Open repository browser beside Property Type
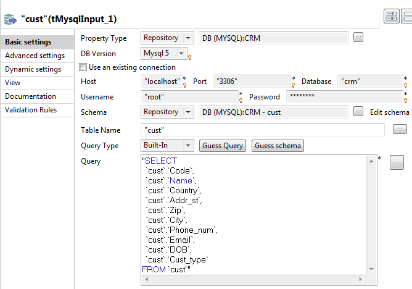Image resolution: width=412 pixels, height=289 pixels. (358, 38)
